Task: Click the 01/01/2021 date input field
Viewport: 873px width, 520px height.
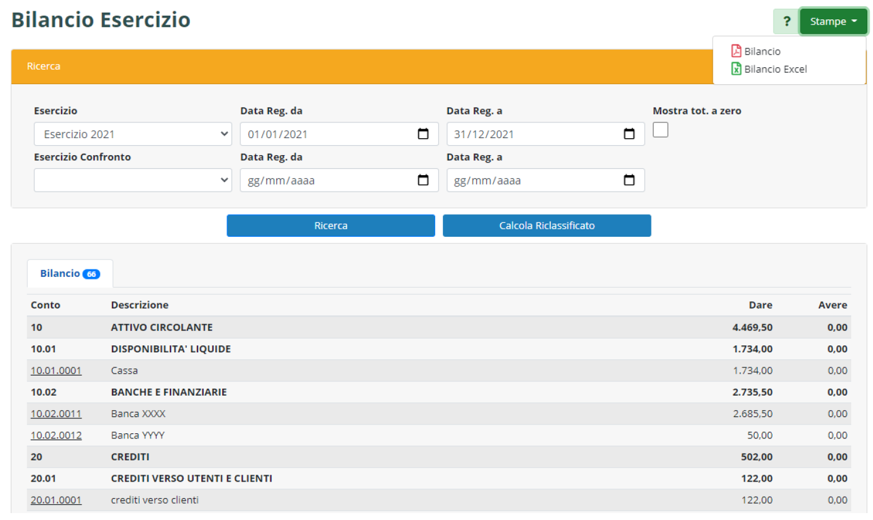Action: click(x=327, y=134)
